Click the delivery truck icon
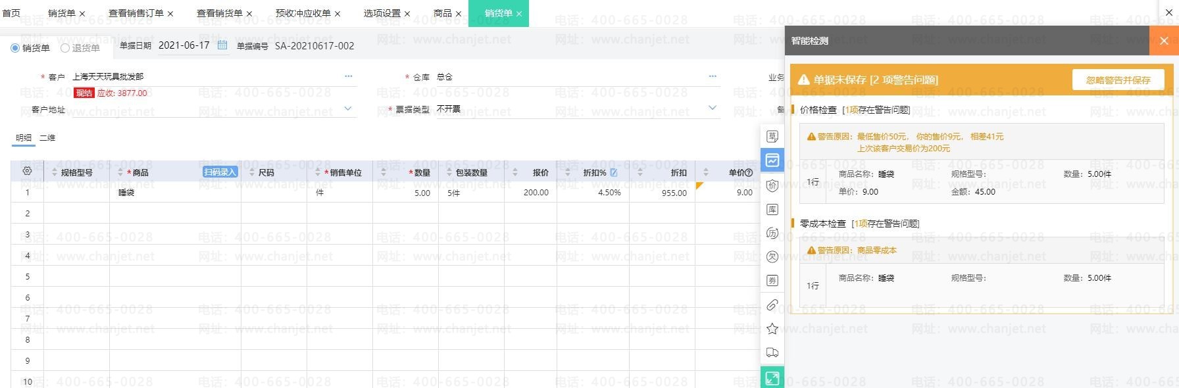Image resolution: width=1179 pixels, height=388 pixels. [x=772, y=352]
